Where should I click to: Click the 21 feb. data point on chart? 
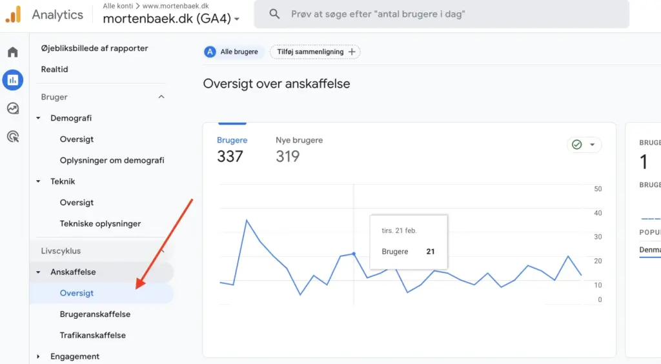[353, 254]
